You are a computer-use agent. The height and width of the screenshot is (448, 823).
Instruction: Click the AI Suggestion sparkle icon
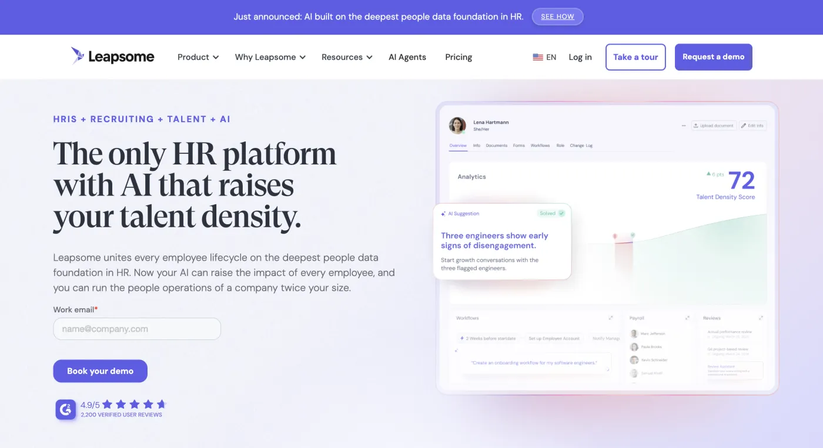click(443, 214)
